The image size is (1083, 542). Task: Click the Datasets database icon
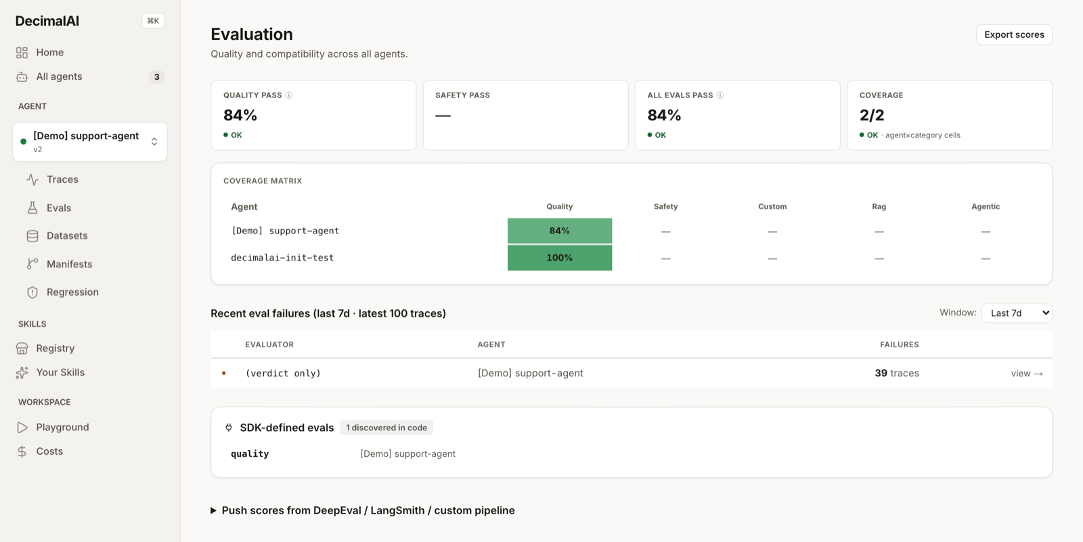pos(32,236)
